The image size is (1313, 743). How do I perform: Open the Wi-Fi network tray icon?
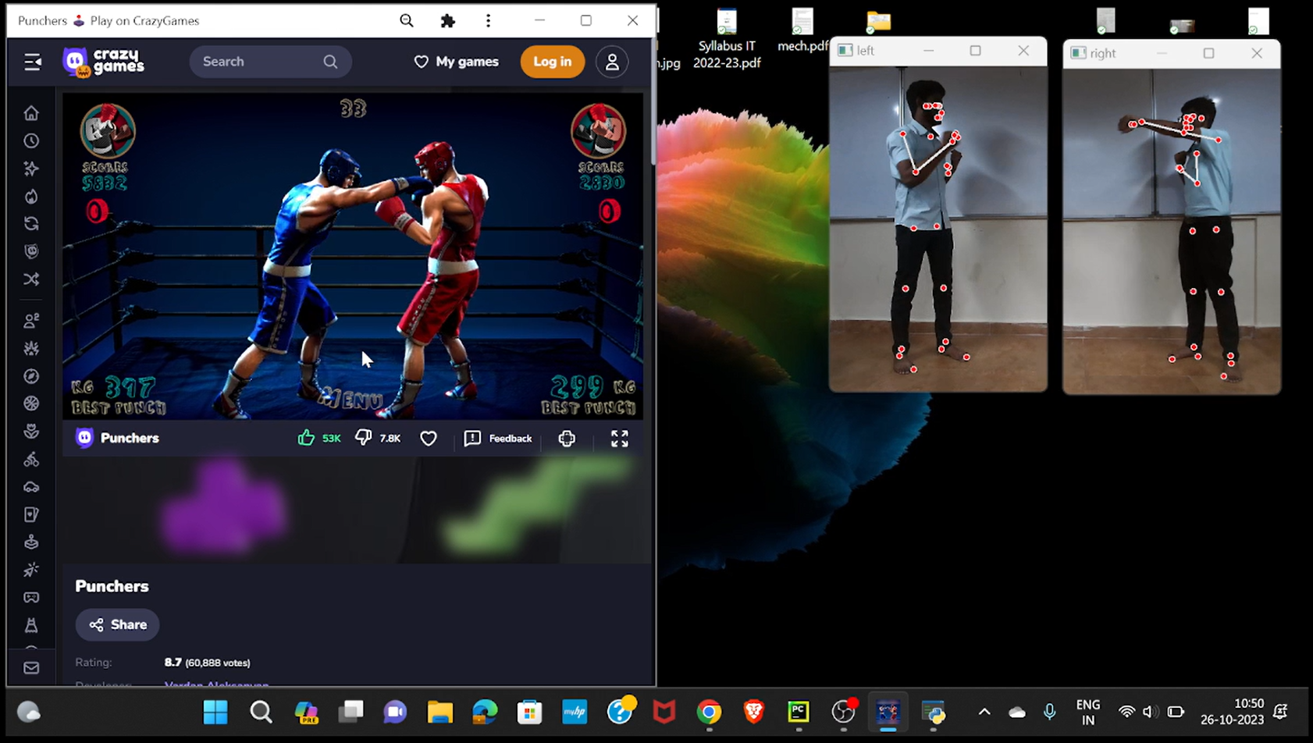pyautogui.click(x=1126, y=712)
